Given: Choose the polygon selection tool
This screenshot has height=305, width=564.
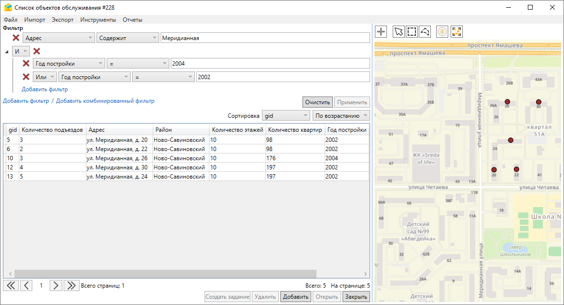Looking at the screenshot, I should point(425,32).
